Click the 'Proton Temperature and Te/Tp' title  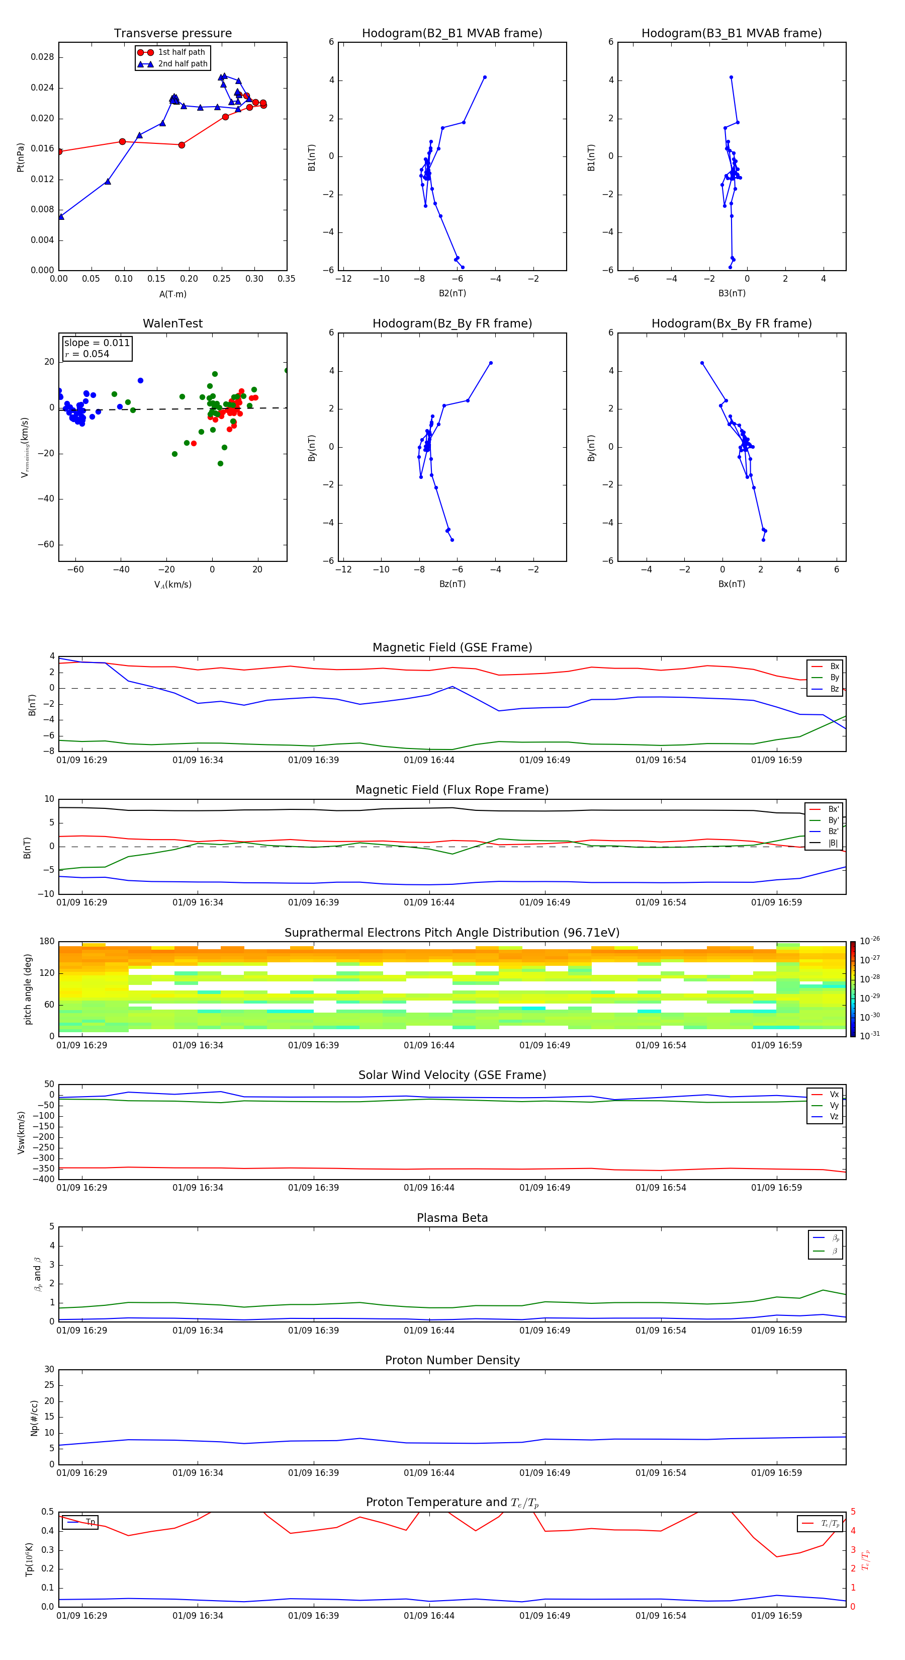452,1504
